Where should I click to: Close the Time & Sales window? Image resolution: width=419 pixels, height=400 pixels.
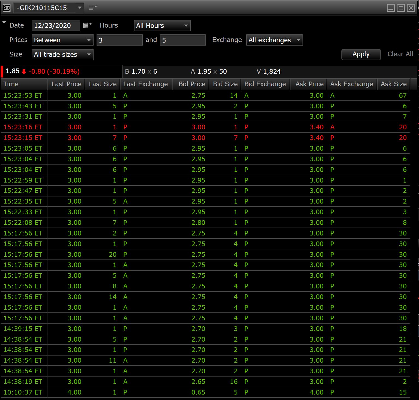tap(411, 8)
